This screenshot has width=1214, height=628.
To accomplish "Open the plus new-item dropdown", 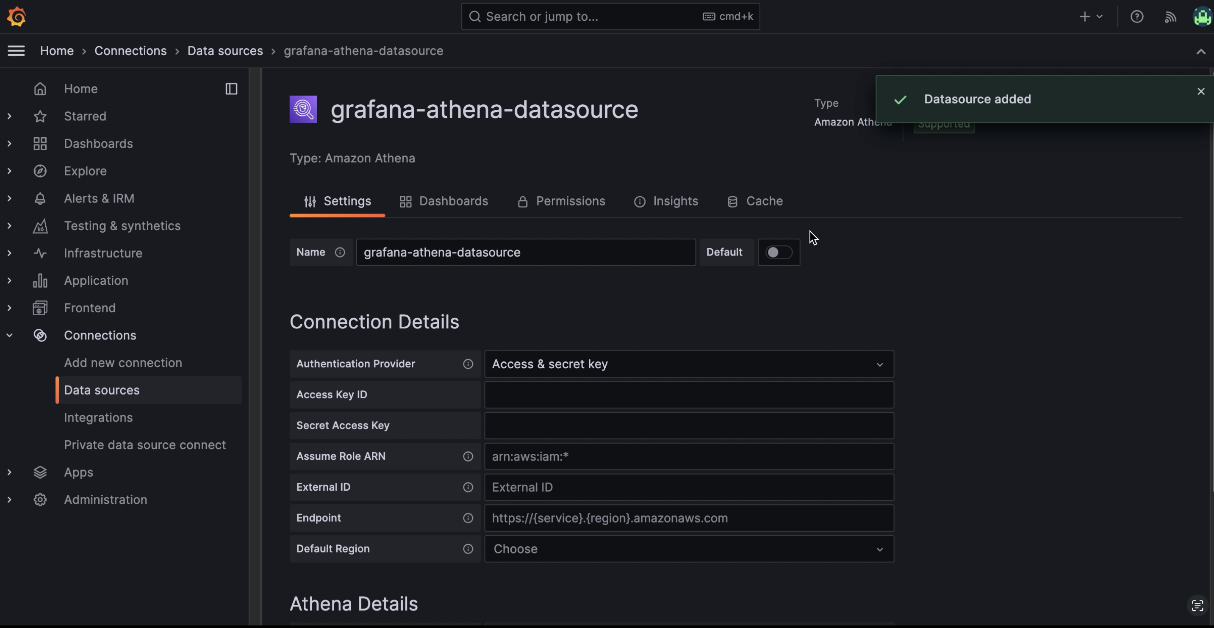I will click(x=1091, y=17).
